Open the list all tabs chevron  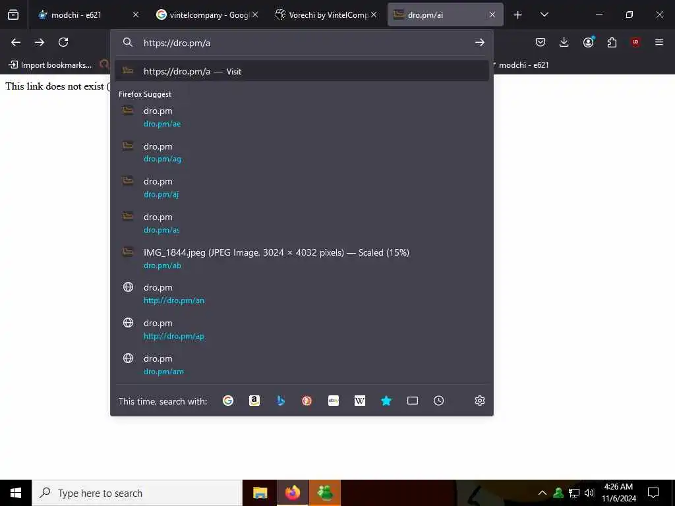click(544, 14)
